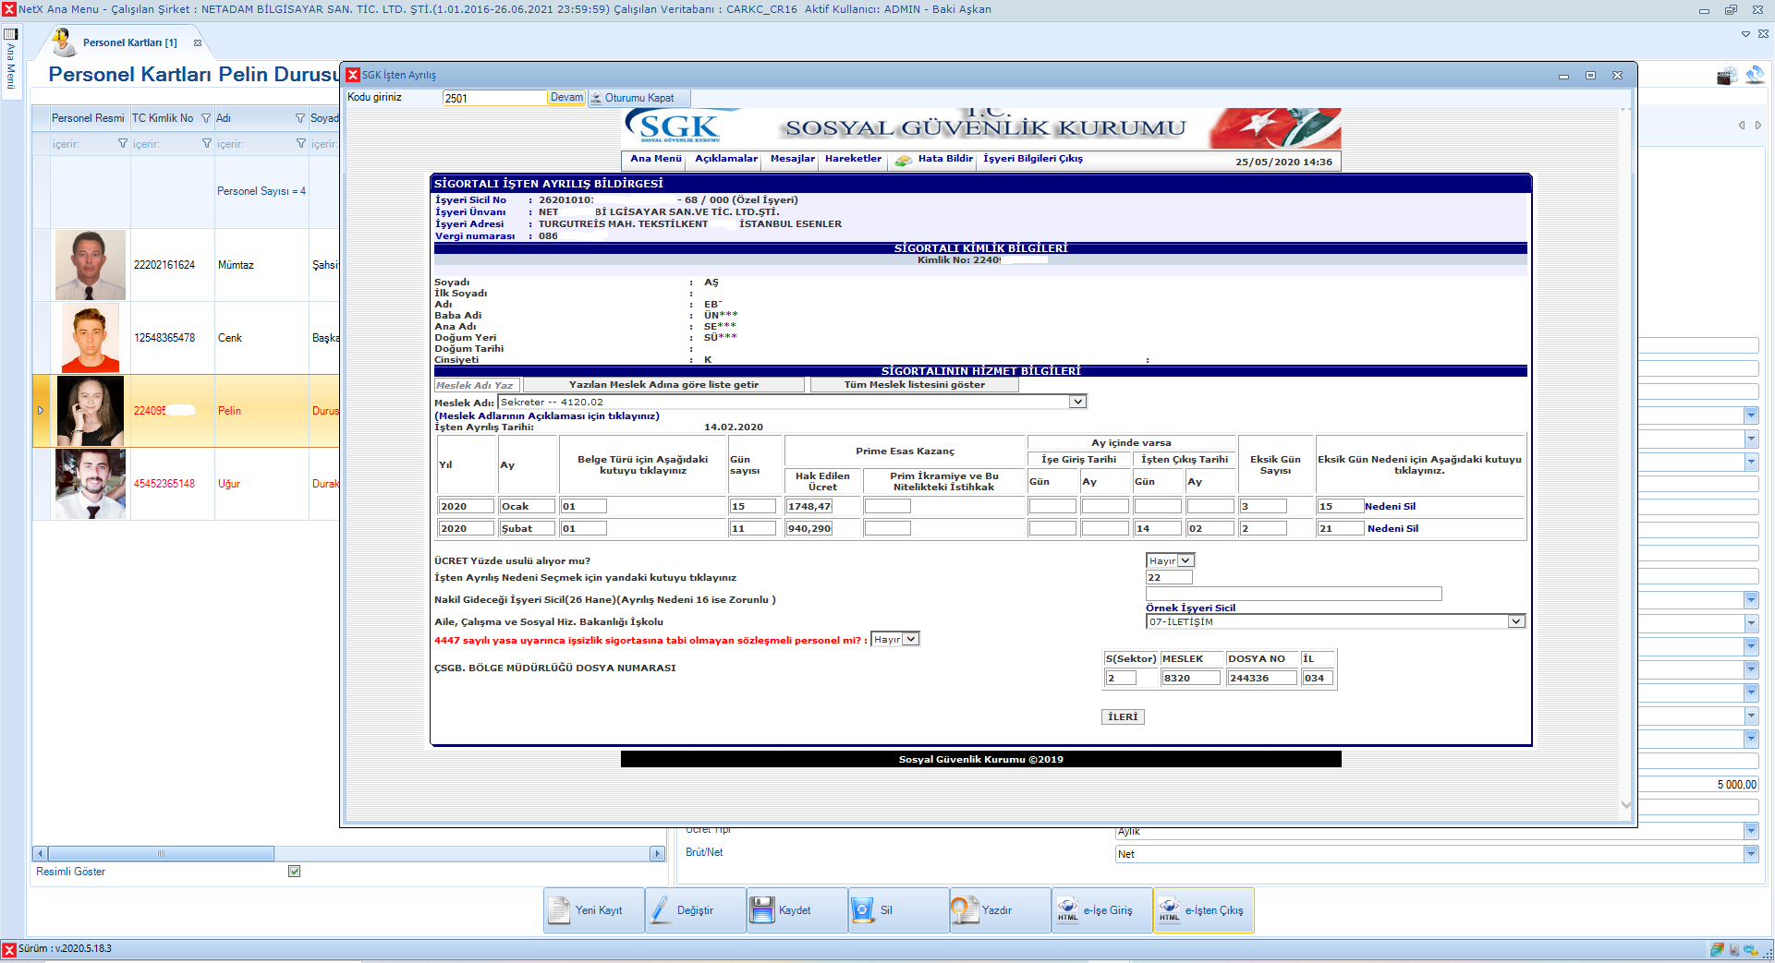Open the Meslek Adlarının Açıklaması link
Viewport: 1775px width, 963px height.
click(547, 416)
